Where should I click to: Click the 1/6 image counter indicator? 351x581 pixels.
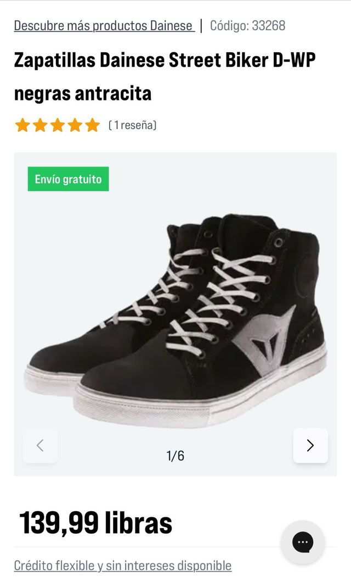click(x=175, y=455)
